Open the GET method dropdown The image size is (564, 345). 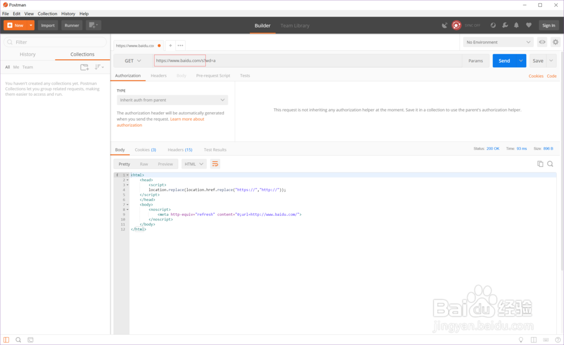coord(133,61)
